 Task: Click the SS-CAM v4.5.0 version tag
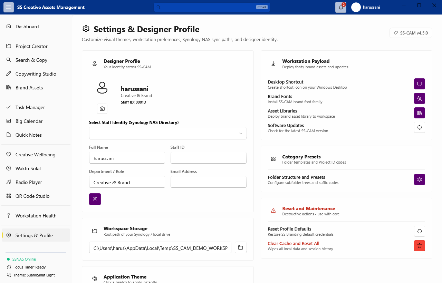click(411, 33)
